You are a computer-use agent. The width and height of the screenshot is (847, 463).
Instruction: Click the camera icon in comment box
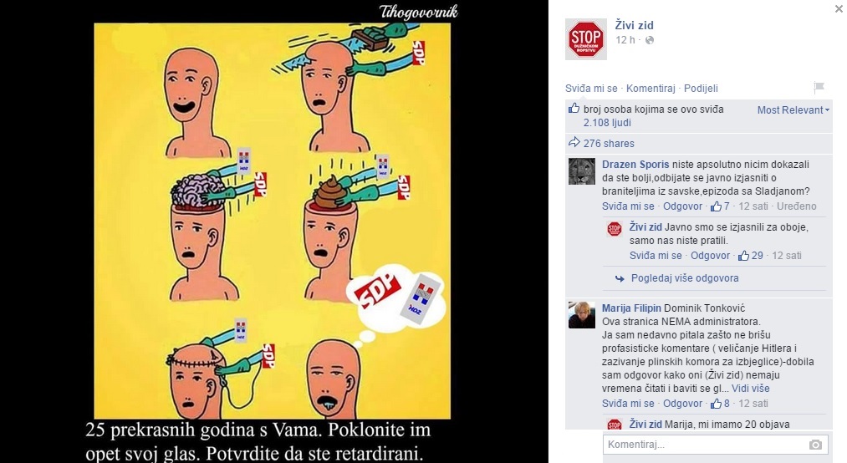click(815, 445)
